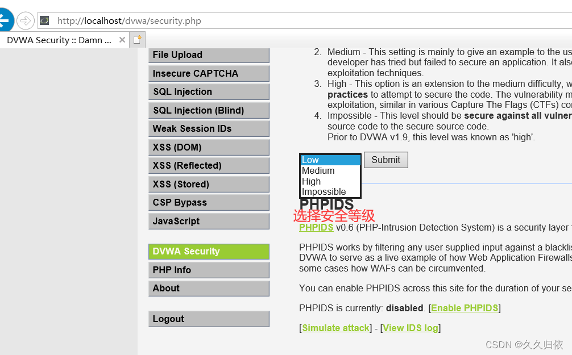Open the Insecure CAPTCHA page
The image size is (572, 355).
(x=209, y=74)
